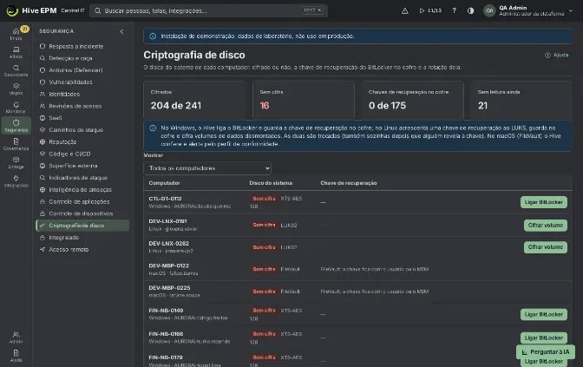583x367 pixels.
Task: Select computer name DEV-MBP-0122
Action: pos(169,265)
